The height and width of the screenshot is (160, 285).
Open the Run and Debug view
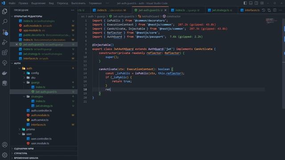5,42
